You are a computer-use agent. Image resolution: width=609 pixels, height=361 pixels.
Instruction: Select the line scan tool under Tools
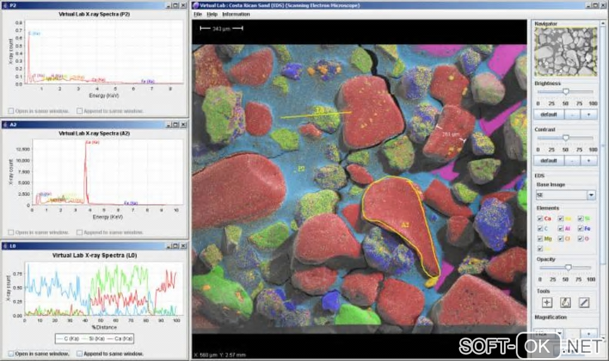click(x=584, y=303)
